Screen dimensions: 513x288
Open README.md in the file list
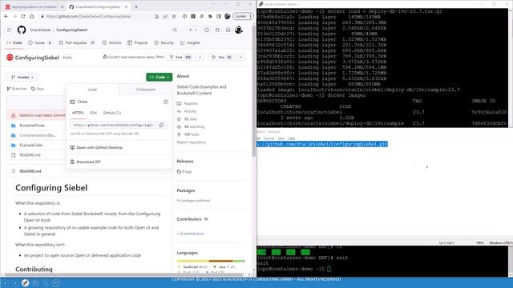tap(30, 155)
